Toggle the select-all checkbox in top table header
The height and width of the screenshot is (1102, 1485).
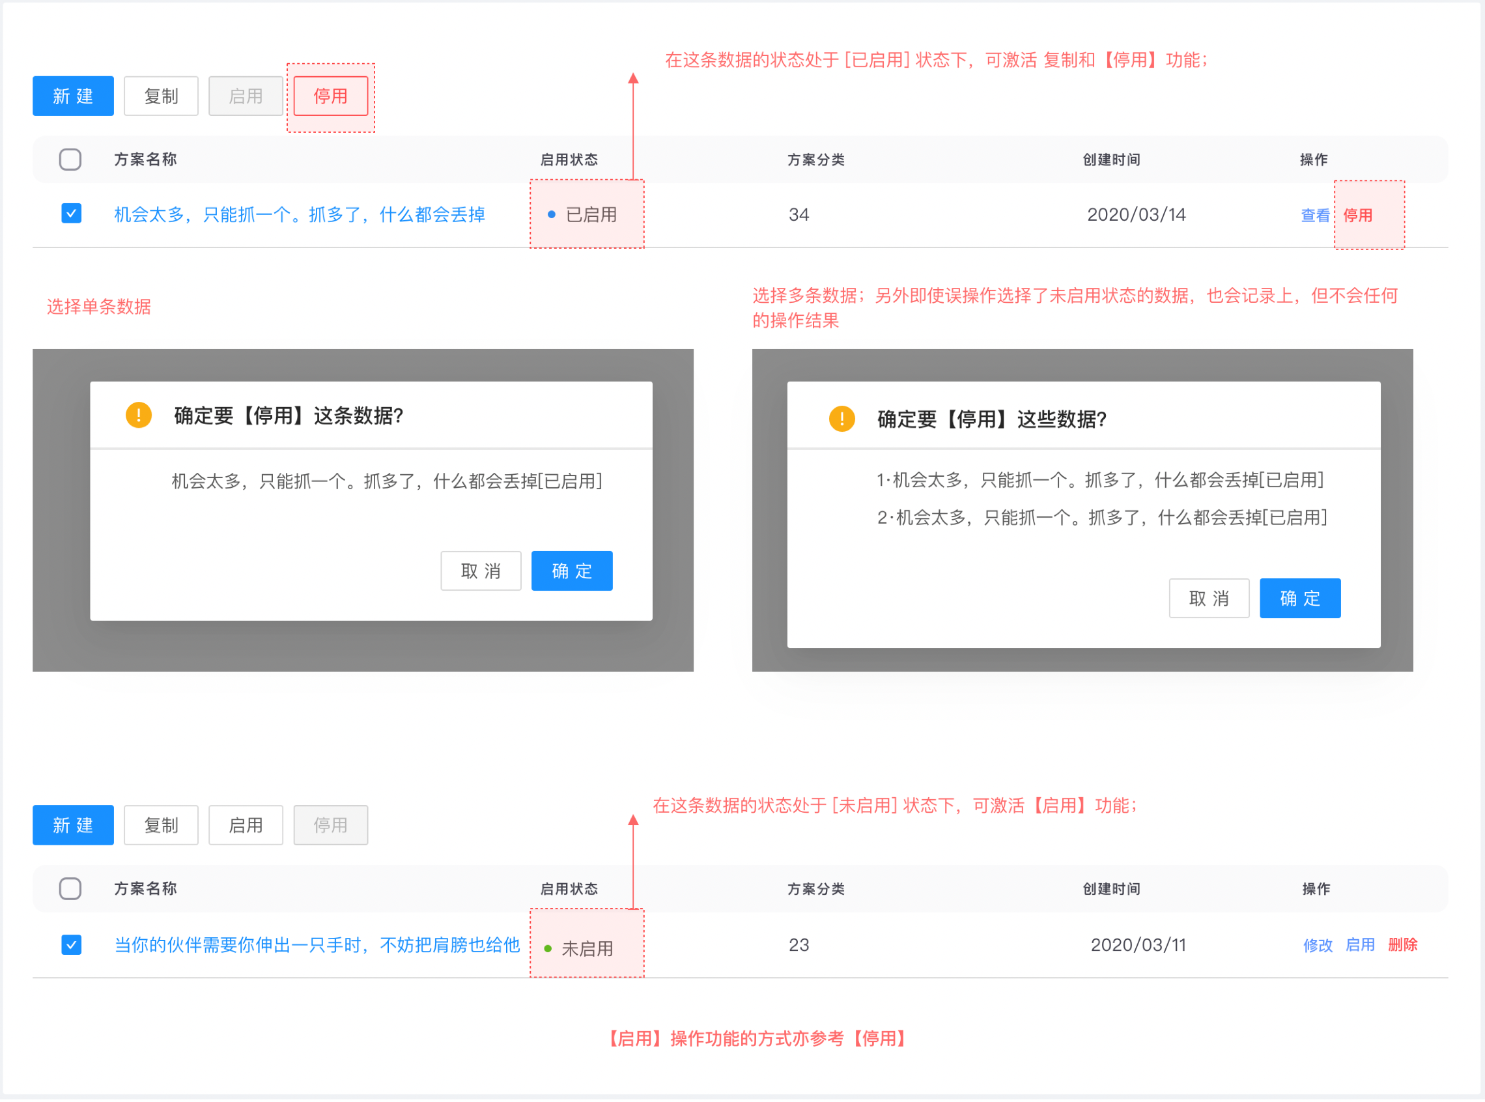70,160
